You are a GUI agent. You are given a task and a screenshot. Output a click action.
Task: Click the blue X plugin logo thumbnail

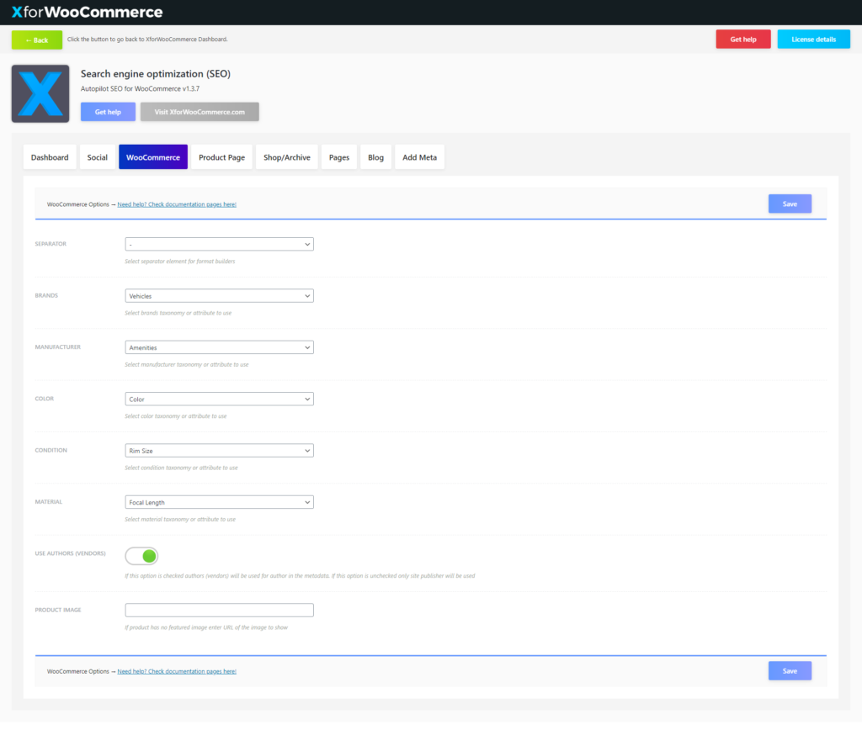(x=40, y=93)
